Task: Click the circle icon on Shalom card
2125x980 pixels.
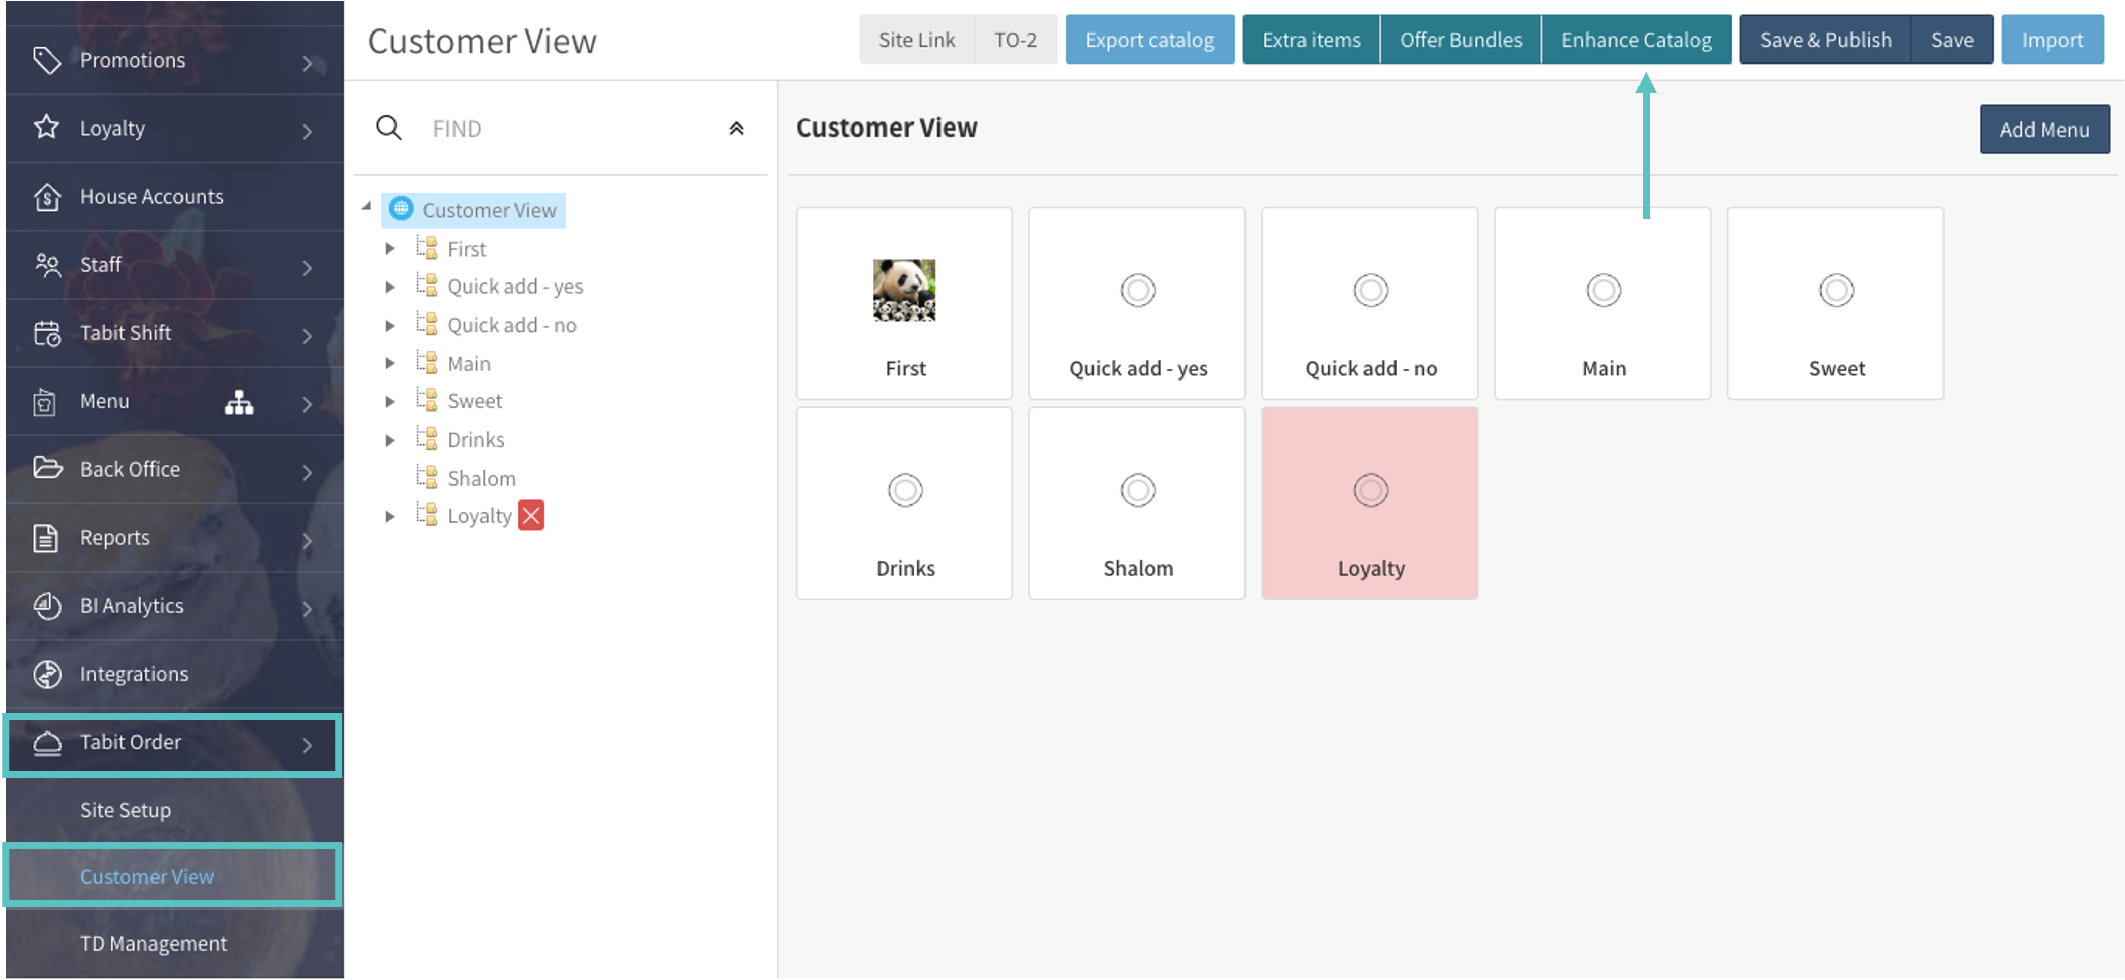Action: click(x=1138, y=490)
